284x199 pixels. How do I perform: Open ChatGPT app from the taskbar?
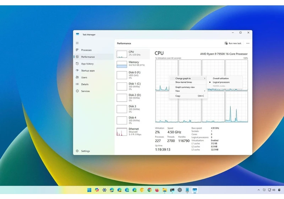(180, 190)
